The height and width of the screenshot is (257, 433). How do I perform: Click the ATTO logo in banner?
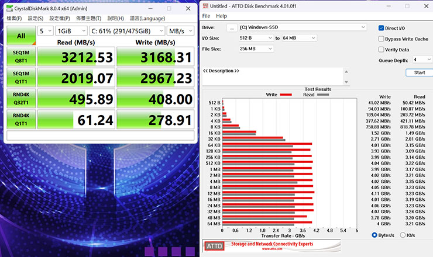point(214,246)
